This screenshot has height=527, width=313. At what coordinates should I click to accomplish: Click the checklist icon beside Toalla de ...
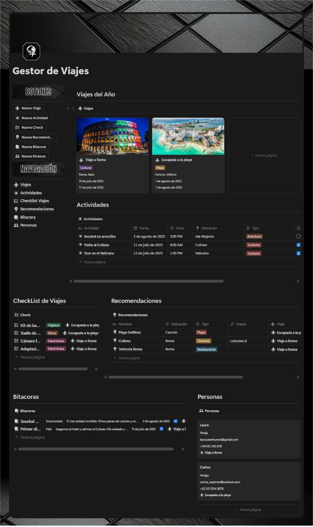click(16, 333)
